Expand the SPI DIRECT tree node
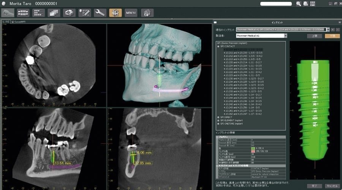Image resolution: width=342 pixels, height=190 pixels. point(218,117)
